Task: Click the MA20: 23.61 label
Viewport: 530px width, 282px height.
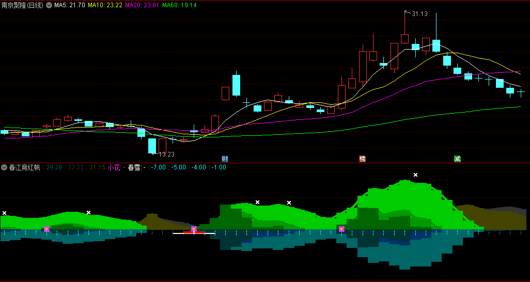Action: (x=142, y=5)
